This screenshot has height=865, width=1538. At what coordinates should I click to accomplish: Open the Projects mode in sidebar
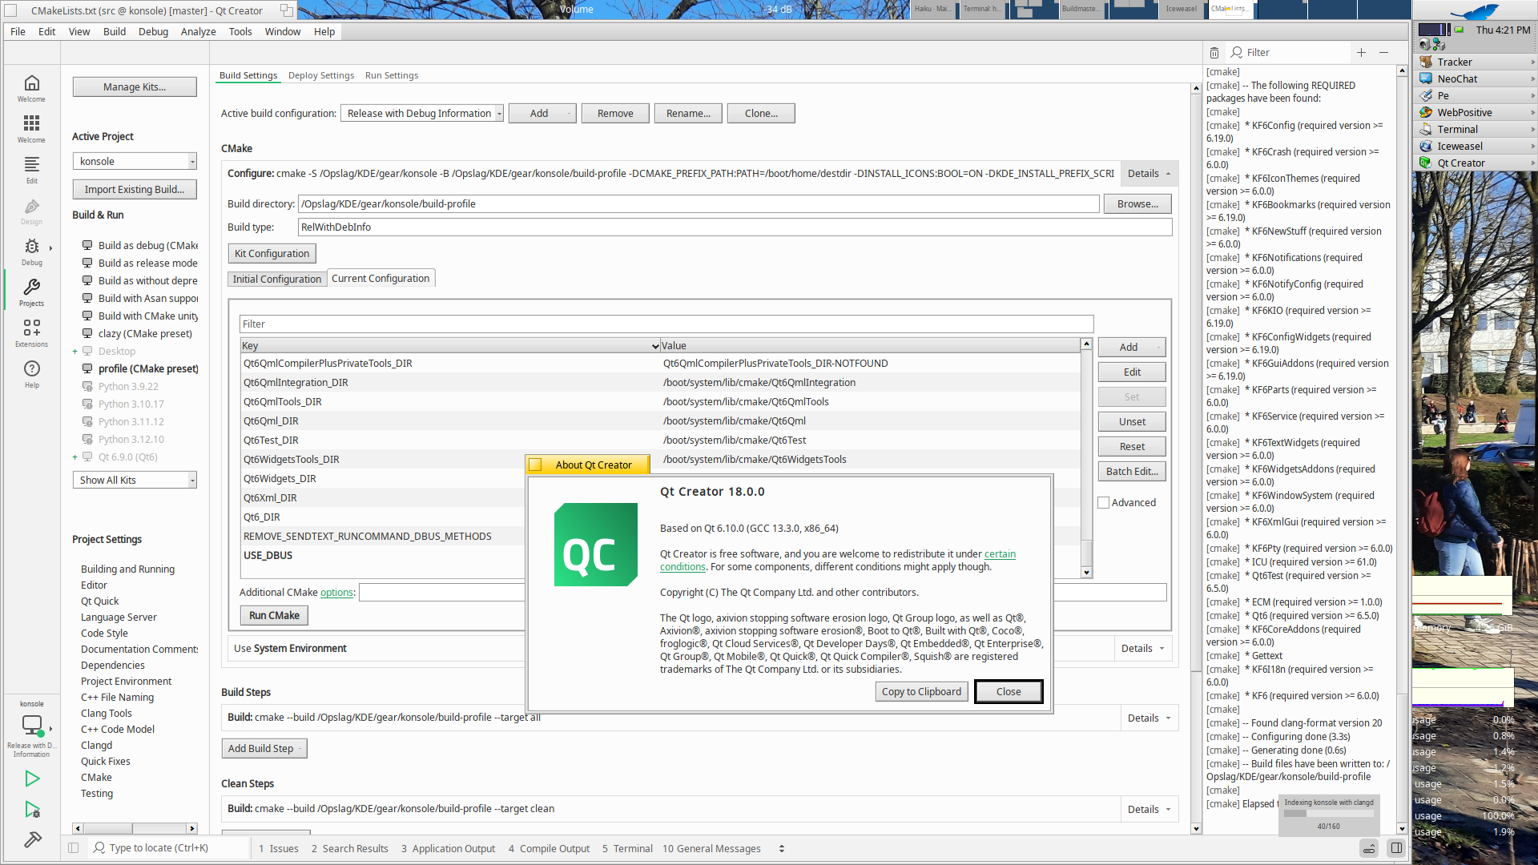(31, 292)
